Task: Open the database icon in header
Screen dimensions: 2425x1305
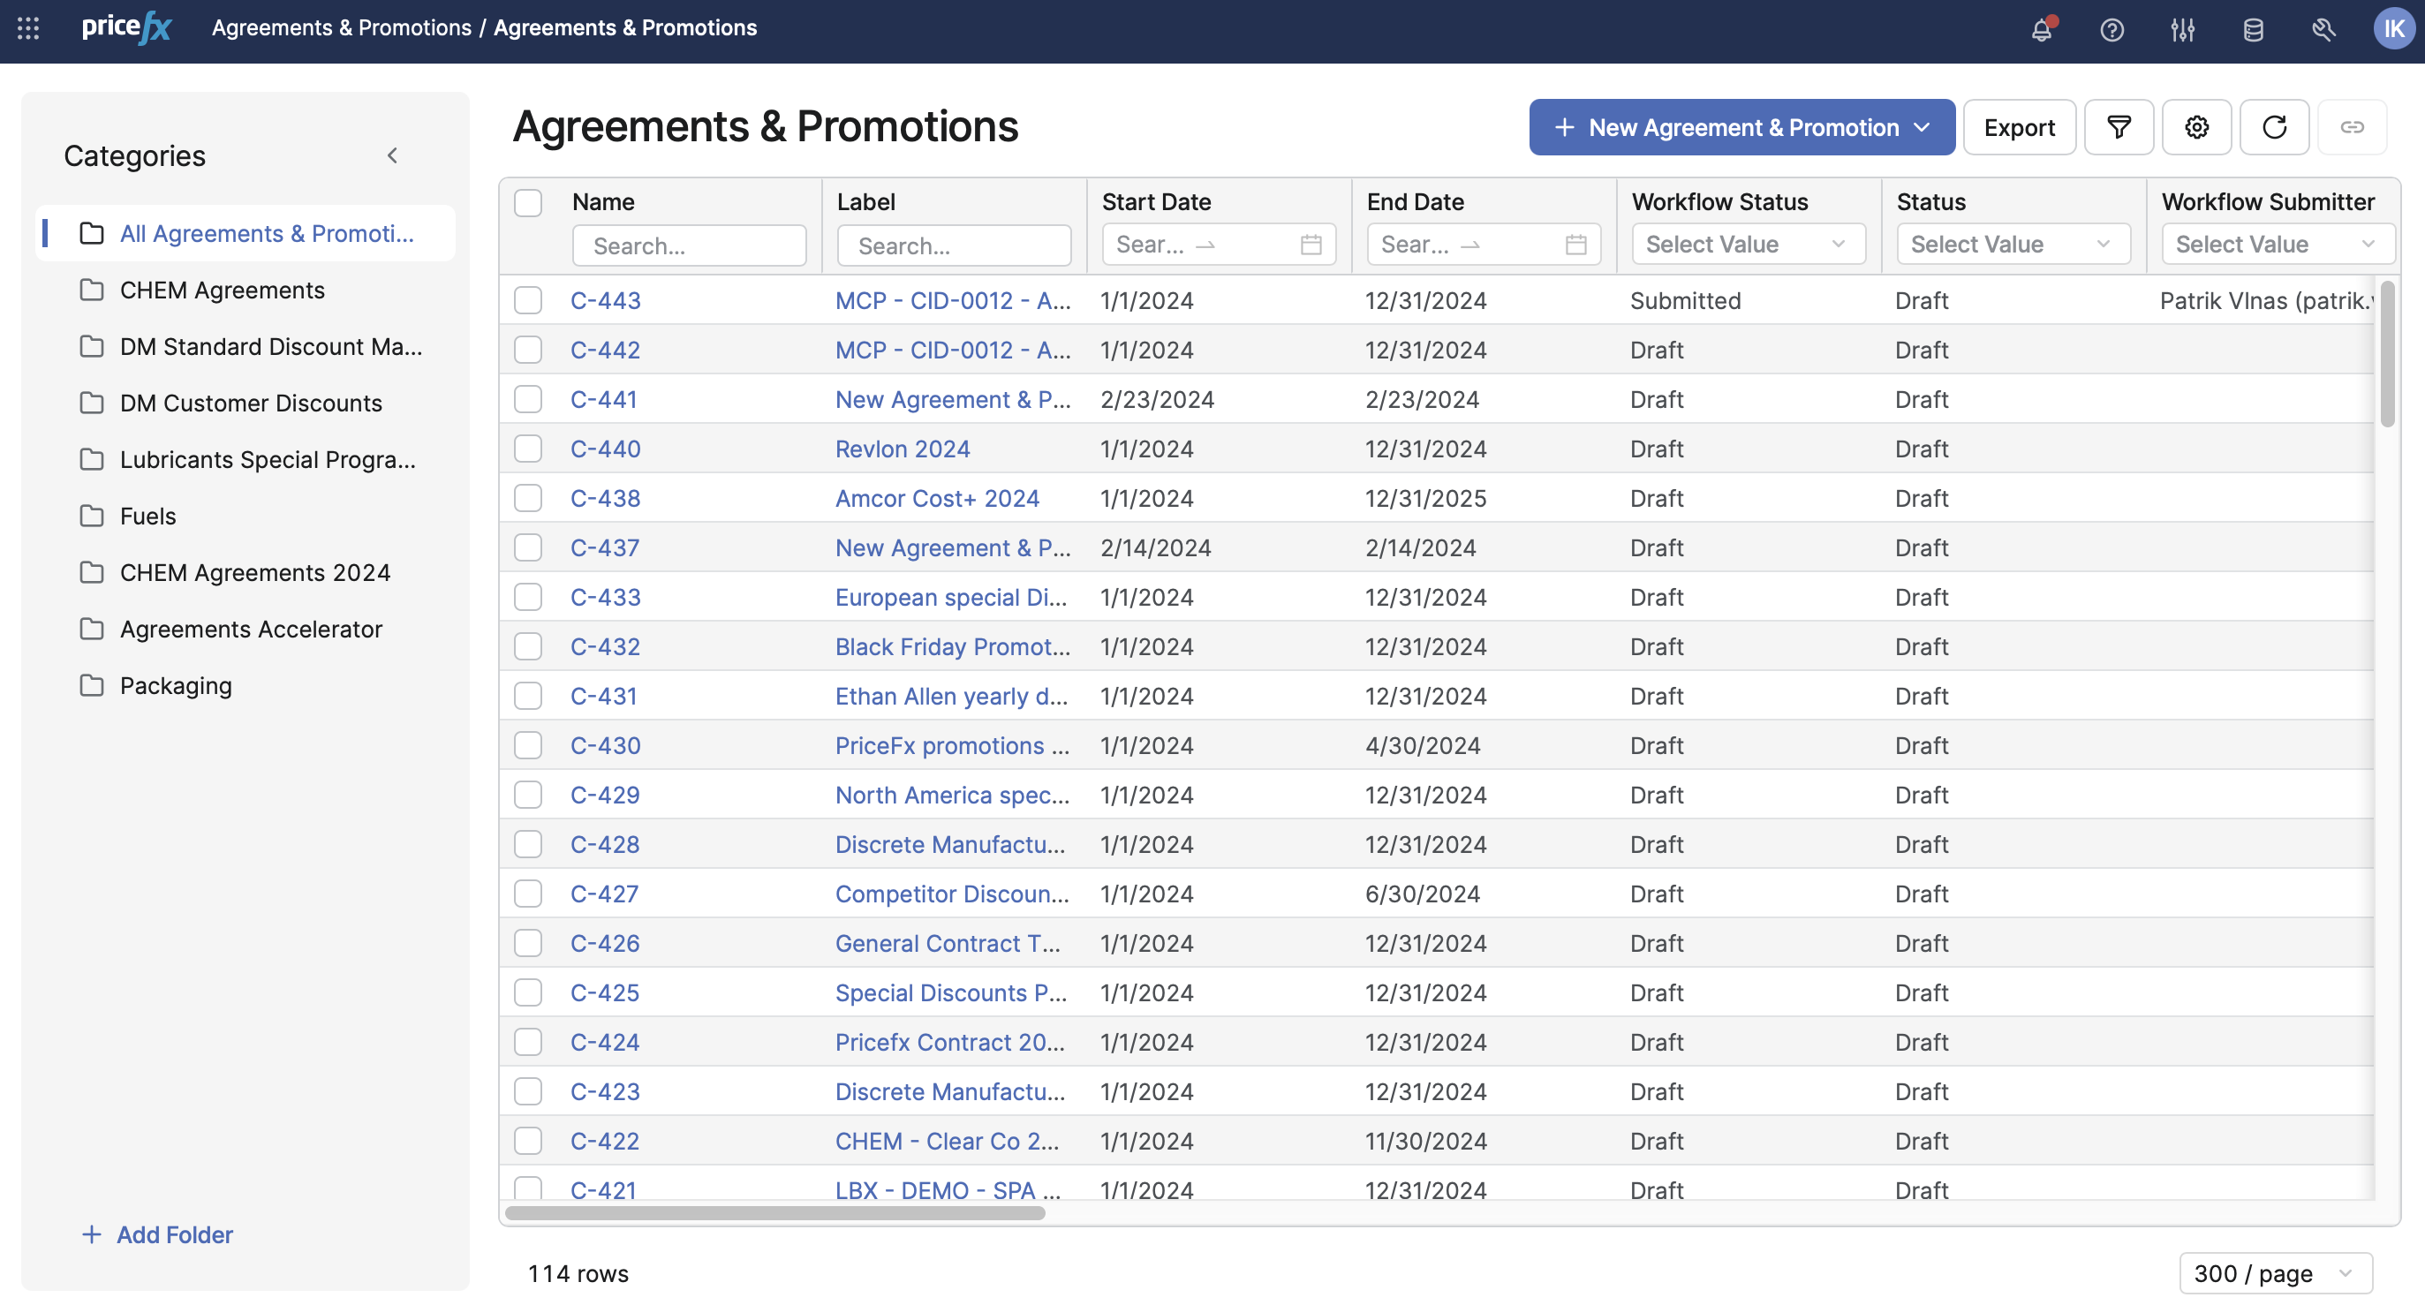Action: point(2253,30)
